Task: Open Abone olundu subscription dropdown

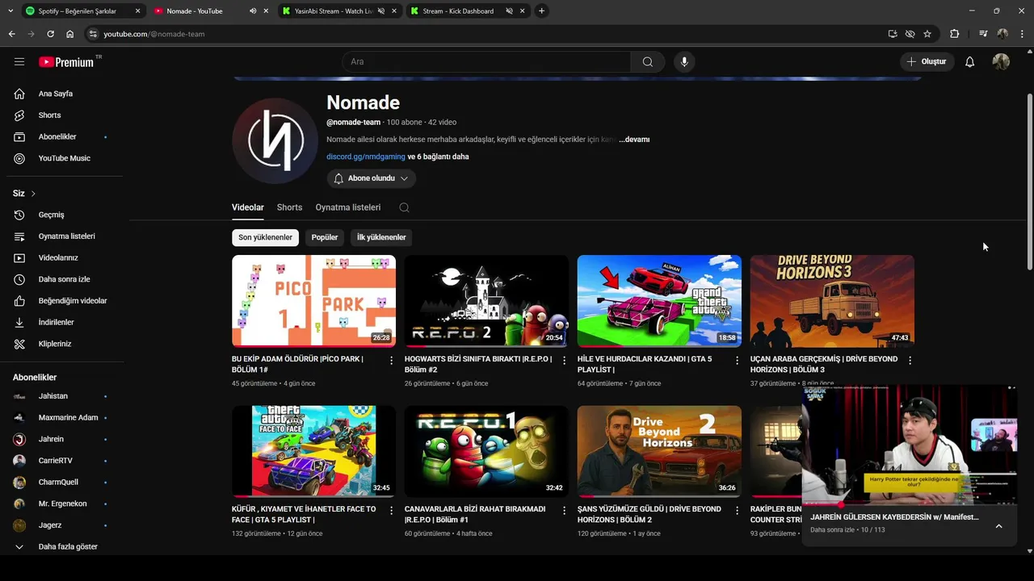Action: pyautogui.click(x=372, y=178)
